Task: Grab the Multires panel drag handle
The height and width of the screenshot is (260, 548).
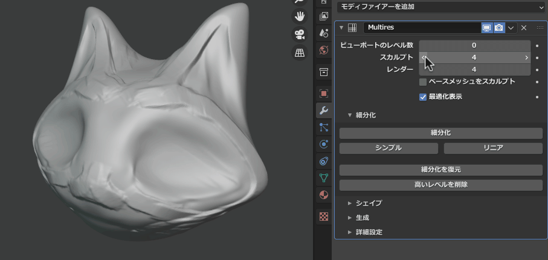Action: coord(540,28)
